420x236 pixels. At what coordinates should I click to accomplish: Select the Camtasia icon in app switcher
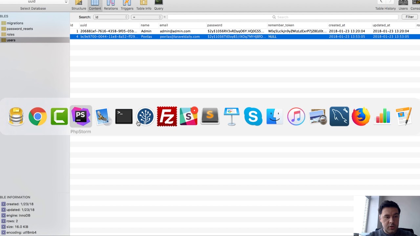point(59,116)
